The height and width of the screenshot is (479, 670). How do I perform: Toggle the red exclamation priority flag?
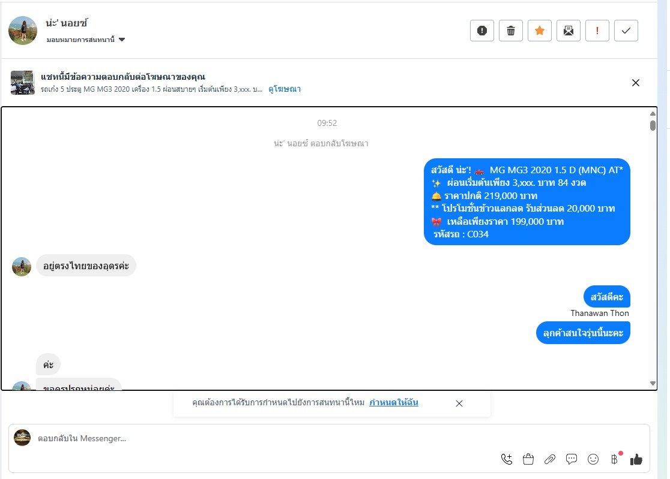point(597,31)
